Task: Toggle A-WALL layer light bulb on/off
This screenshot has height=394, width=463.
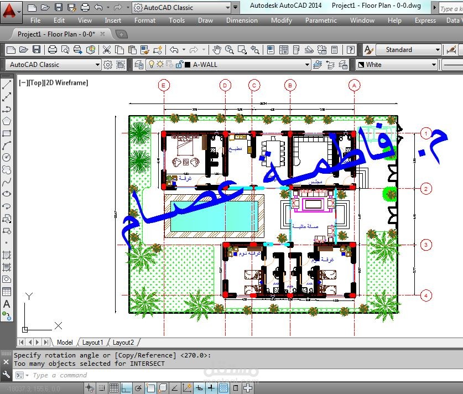Action: (x=151, y=64)
